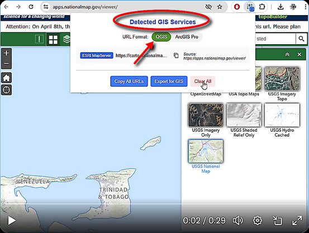Open the browser Extensions puzzle icon

pyautogui.click(x=262, y=7)
